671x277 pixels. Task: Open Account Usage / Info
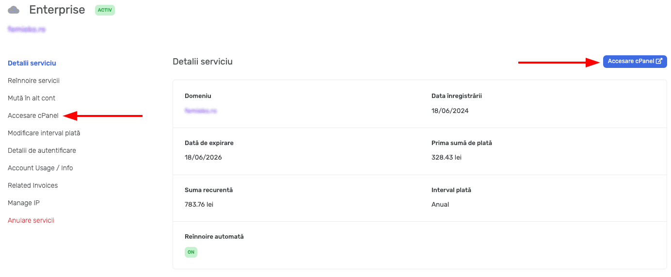pos(40,168)
